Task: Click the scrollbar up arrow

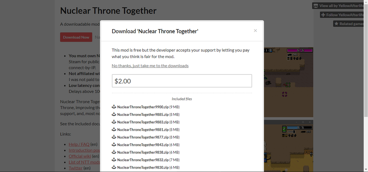Action: coord(366,2)
